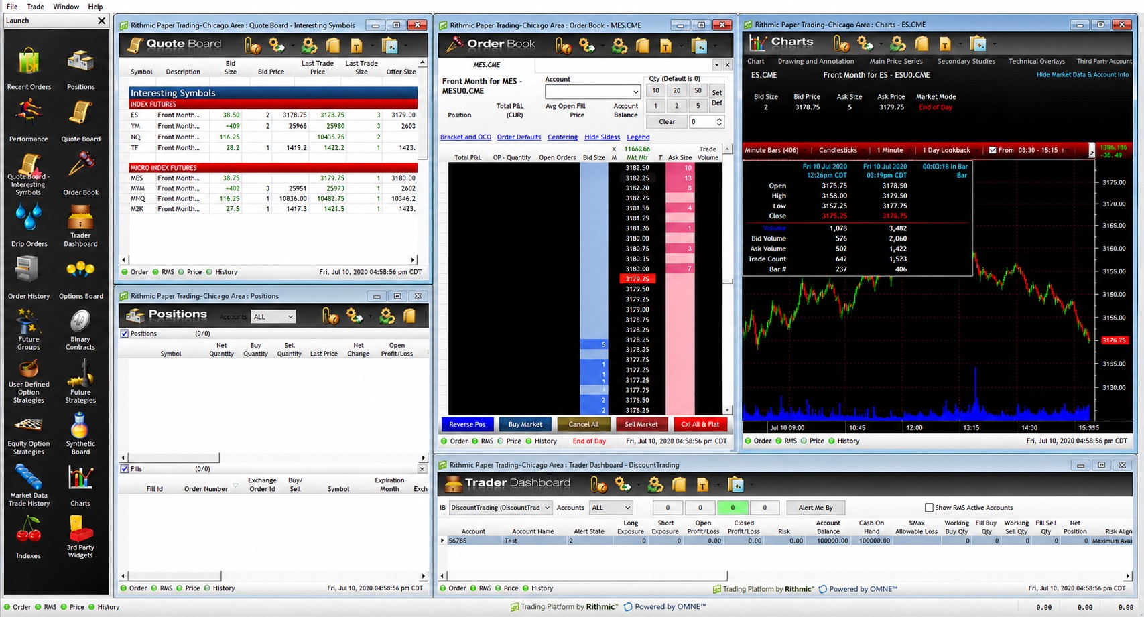1144x617 pixels.
Task: Open the Account dropdown in Order Book
Action: pyautogui.click(x=592, y=92)
